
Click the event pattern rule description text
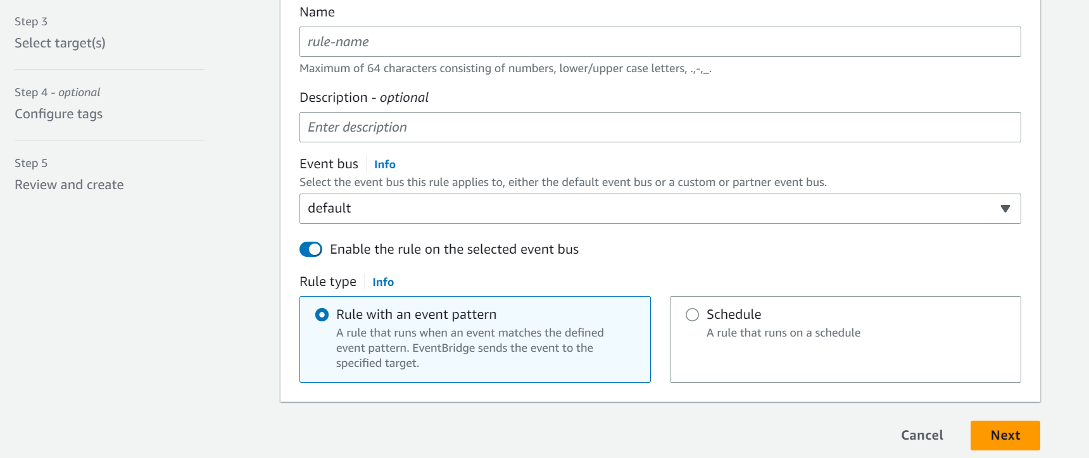pyautogui.click(x=469, y=348)
